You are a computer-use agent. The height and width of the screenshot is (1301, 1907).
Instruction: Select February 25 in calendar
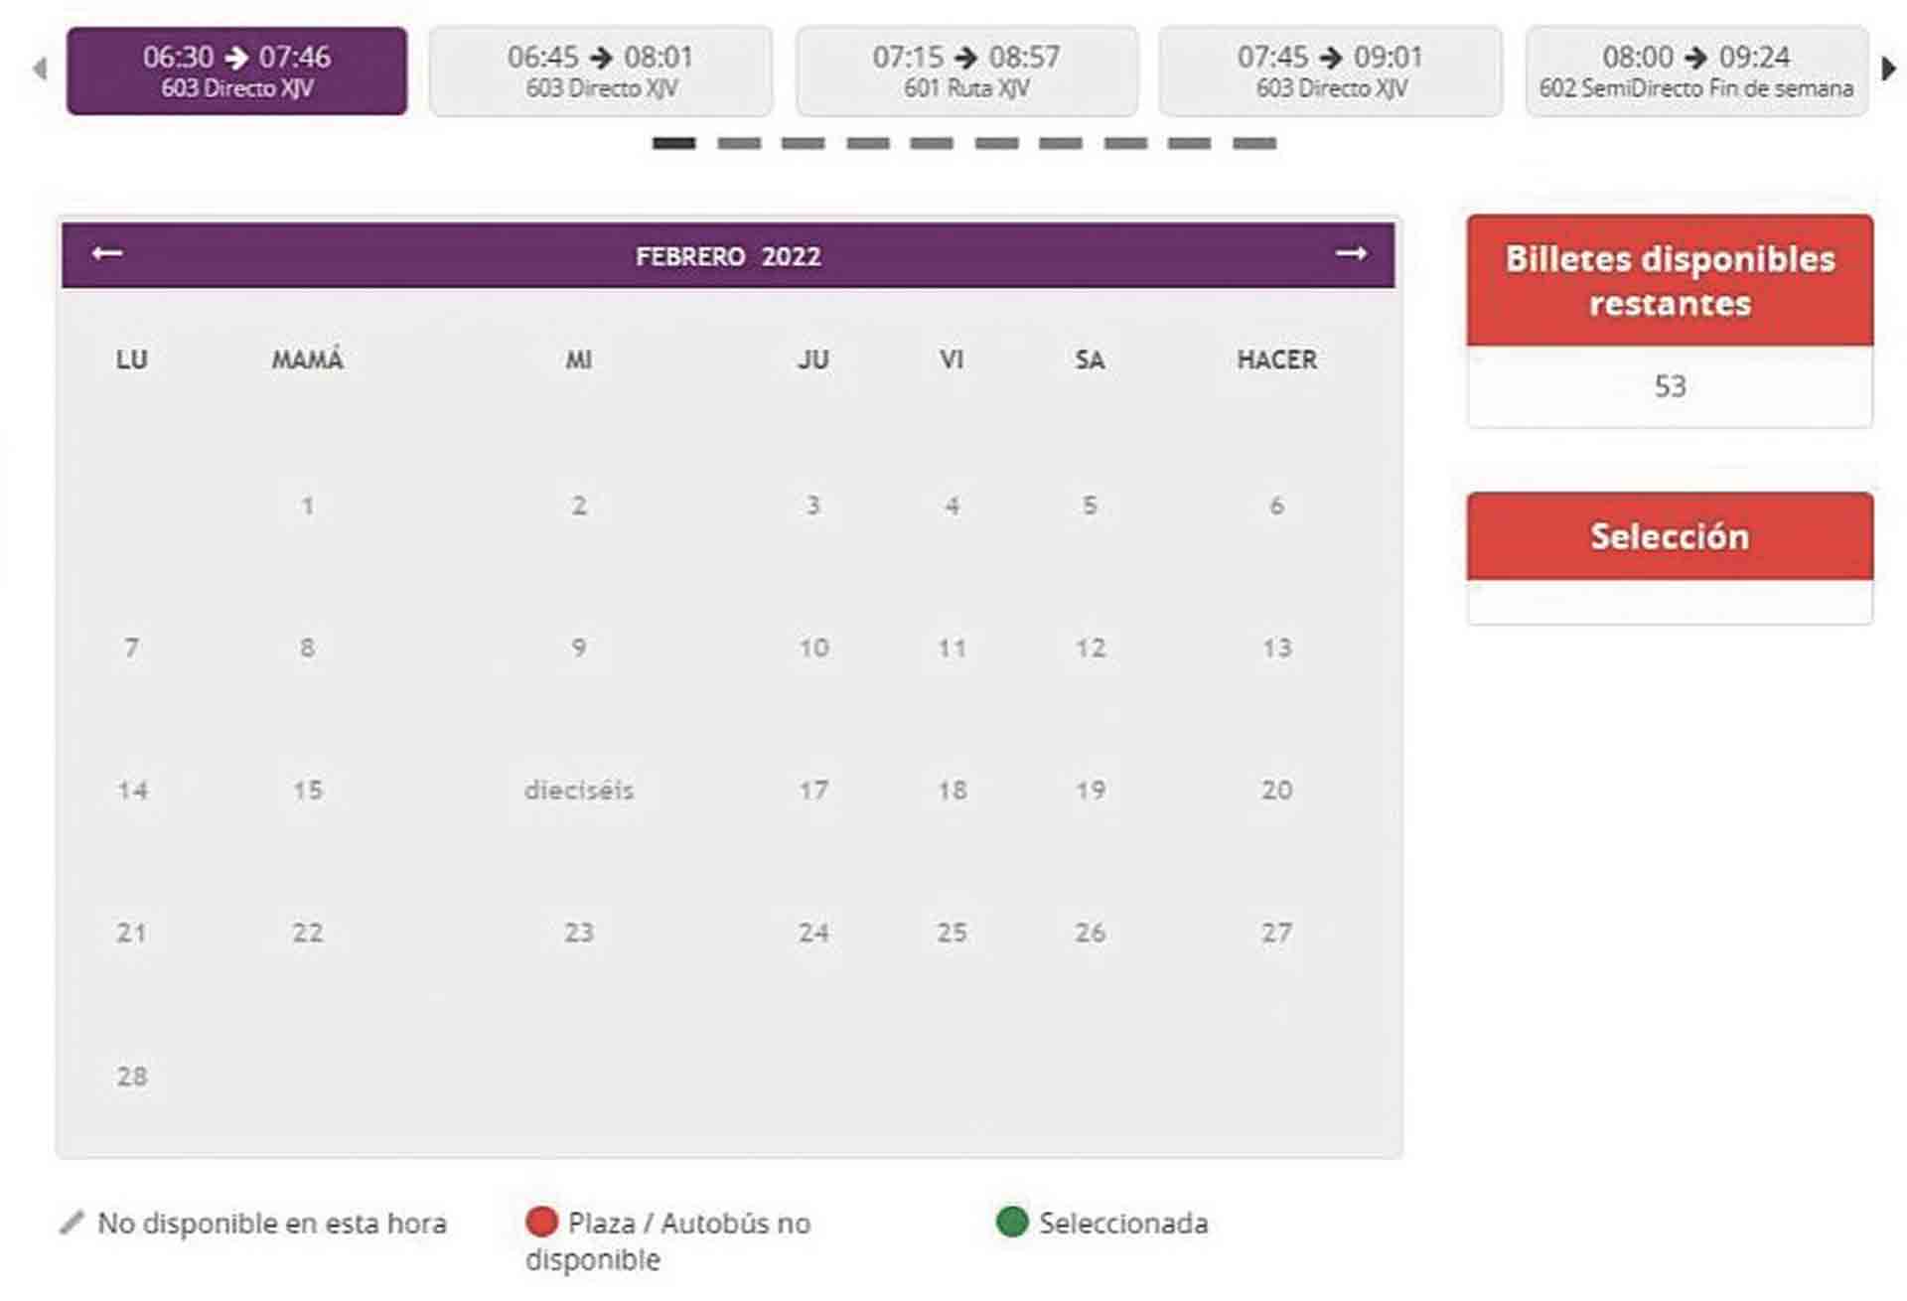coord(952,933)
